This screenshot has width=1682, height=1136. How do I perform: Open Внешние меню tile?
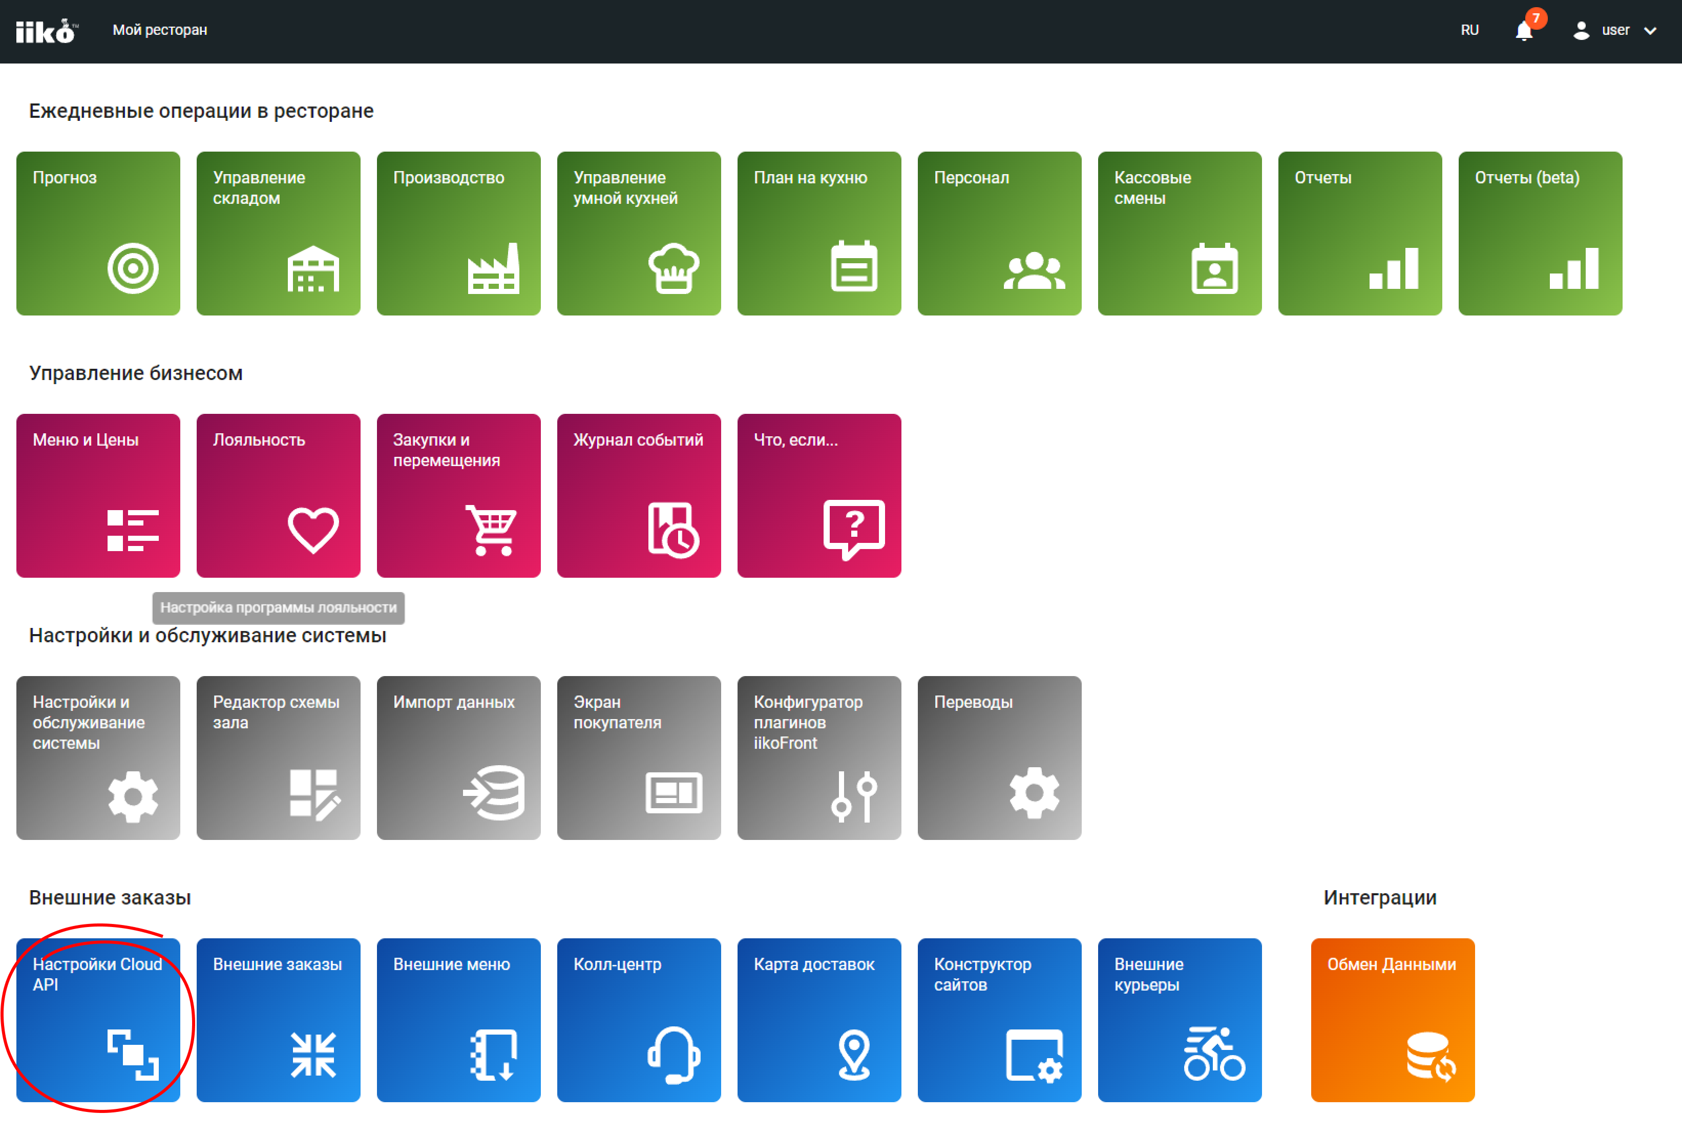tap(458, 1020)
